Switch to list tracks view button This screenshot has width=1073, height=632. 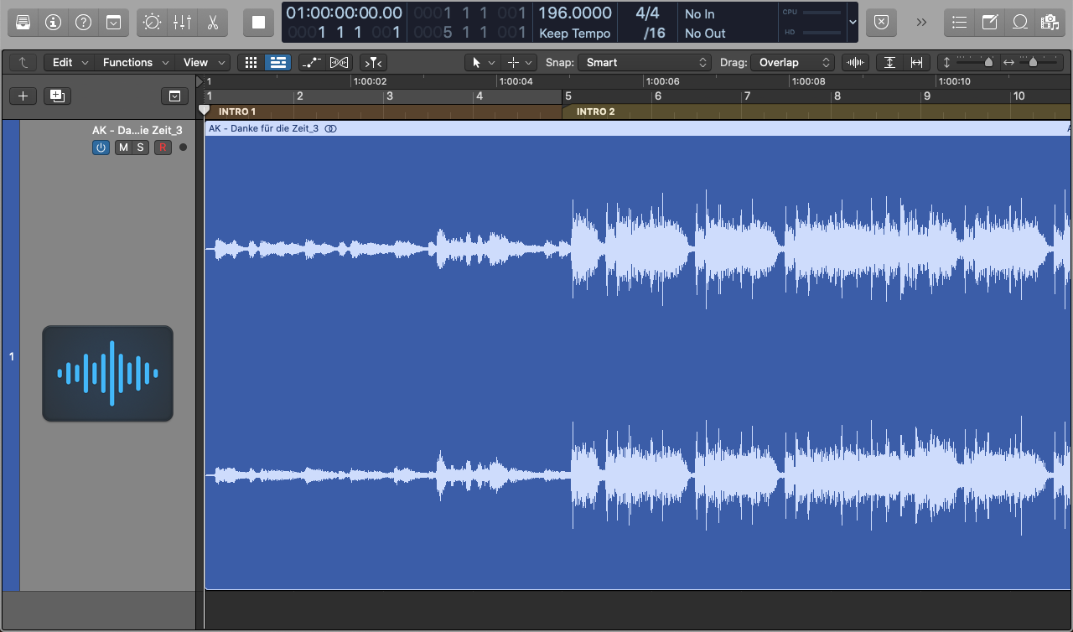277,62
